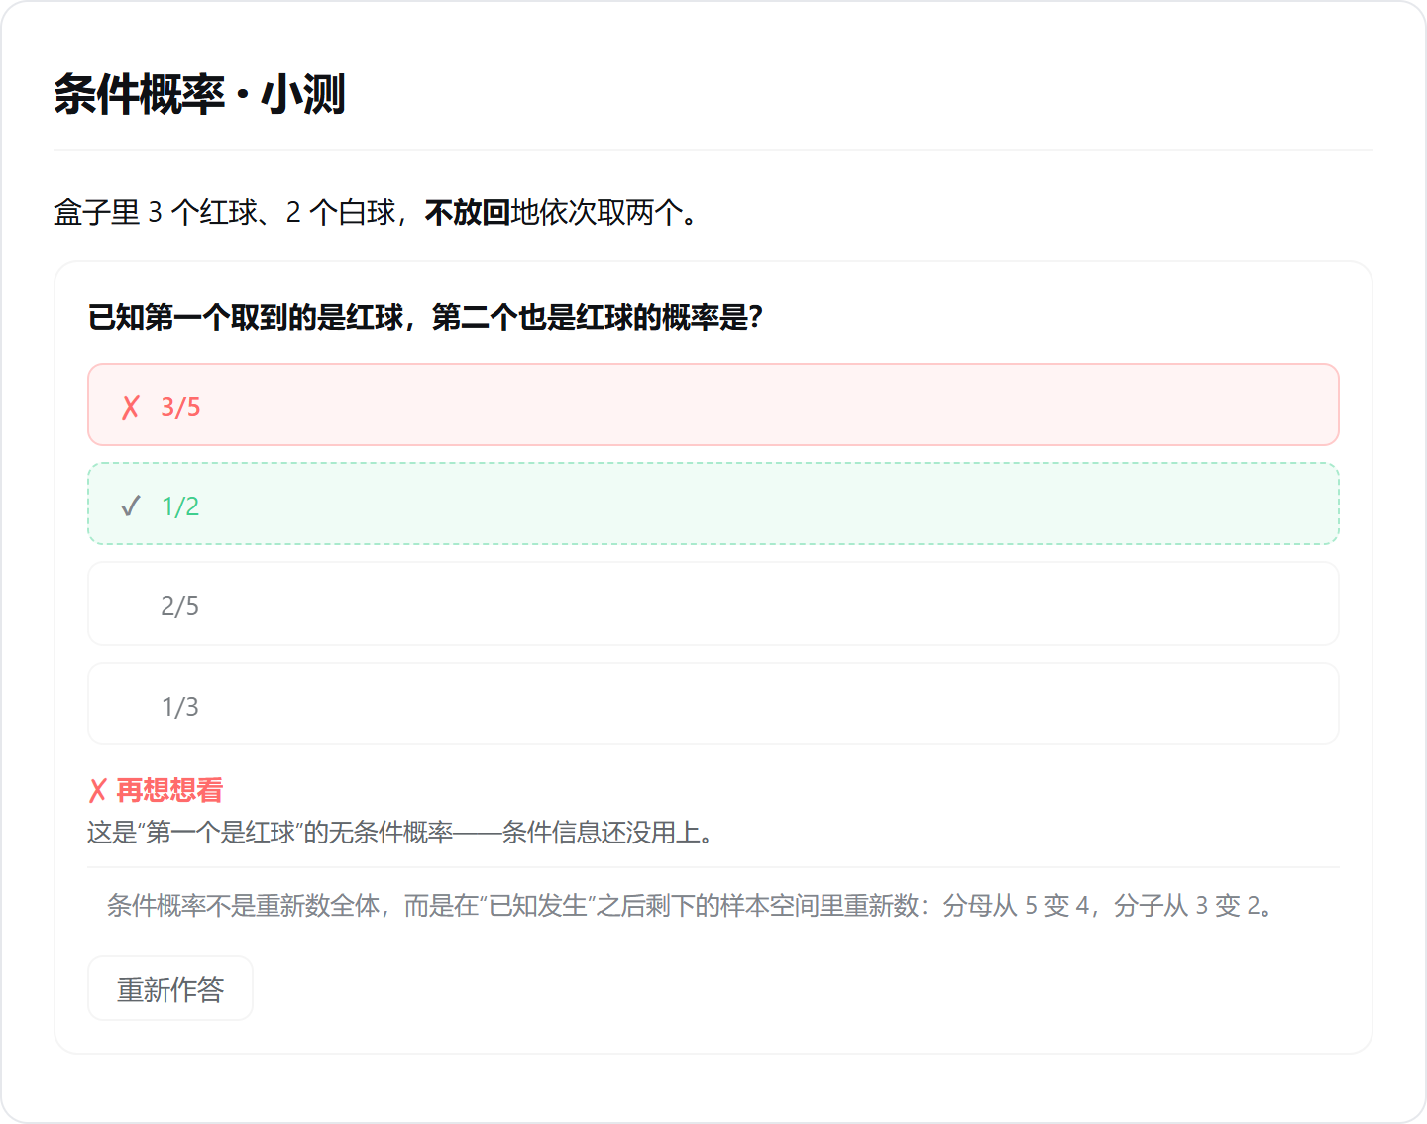Click the red X icon before 再想想看
This screenshot has width=1427, height=1124.
click(97, 790)
